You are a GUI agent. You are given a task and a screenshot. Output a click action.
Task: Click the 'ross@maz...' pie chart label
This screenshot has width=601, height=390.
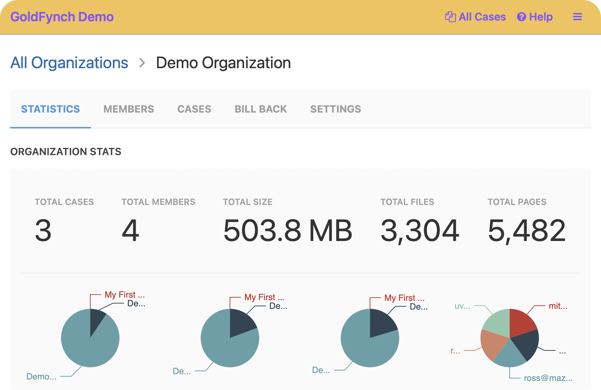548,378
